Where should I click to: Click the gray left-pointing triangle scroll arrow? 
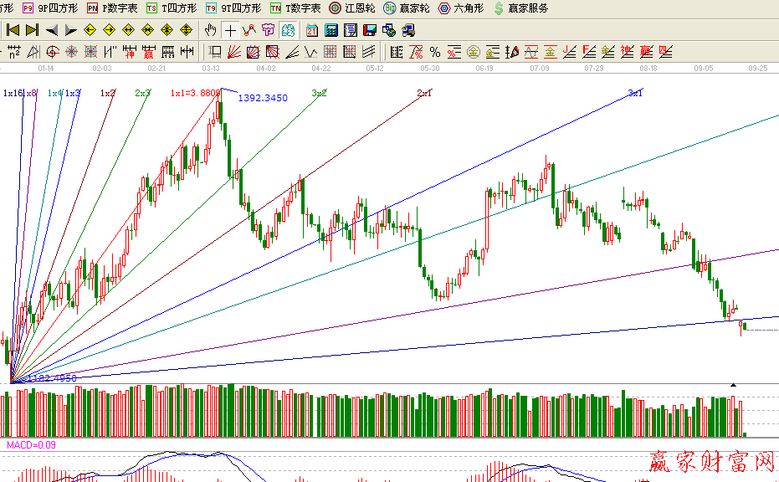coord(51,30)
